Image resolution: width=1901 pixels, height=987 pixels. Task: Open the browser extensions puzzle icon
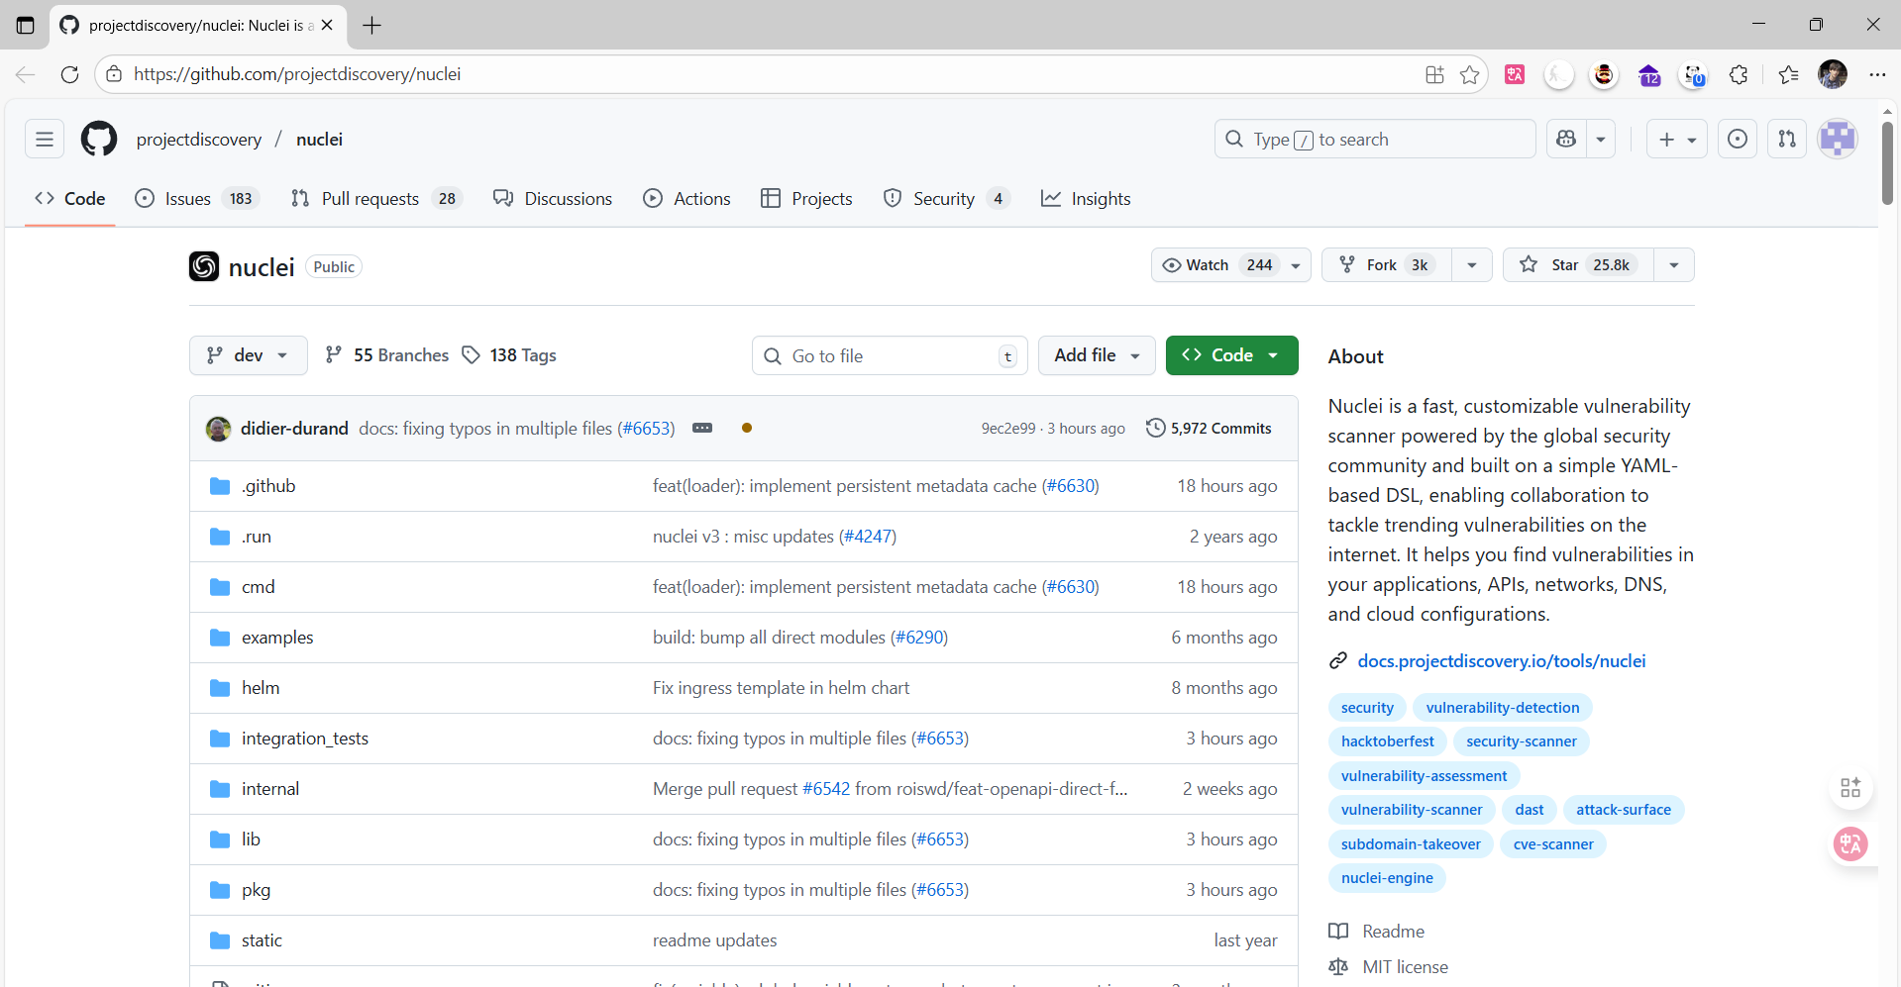click(x=1739, y=74)
